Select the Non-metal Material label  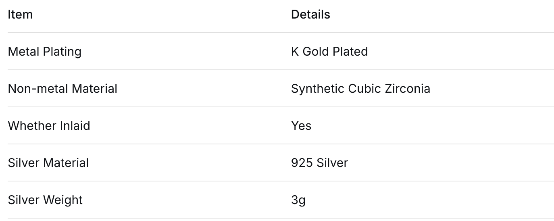(x=62, y=89)
